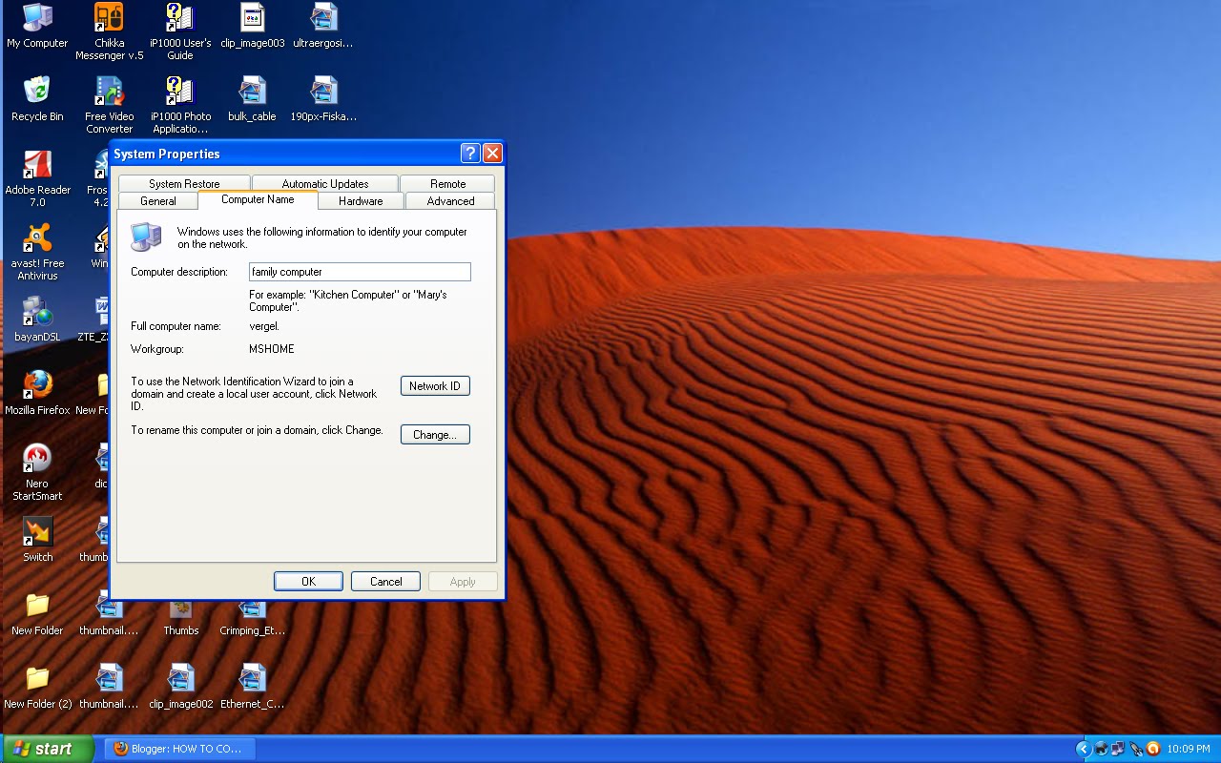Switch to the Advanced tab
Image resolution: width=1221 pixels, height=763 pixels.
pos(449,201)
